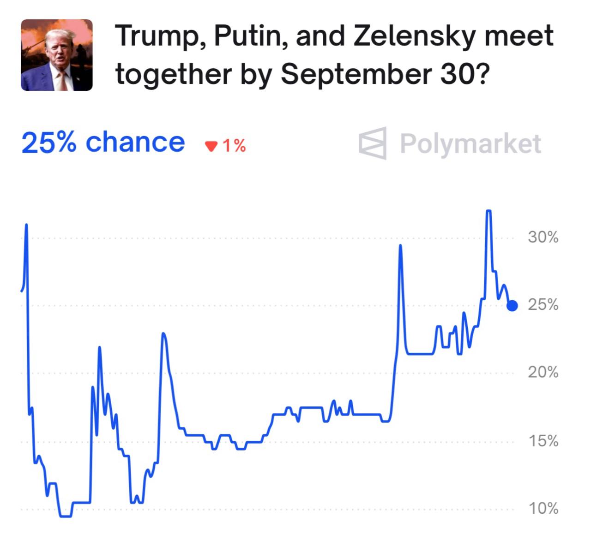Click the 10% y-axis label
Viewport: 591px width, 540px height.
pos(543,509)
